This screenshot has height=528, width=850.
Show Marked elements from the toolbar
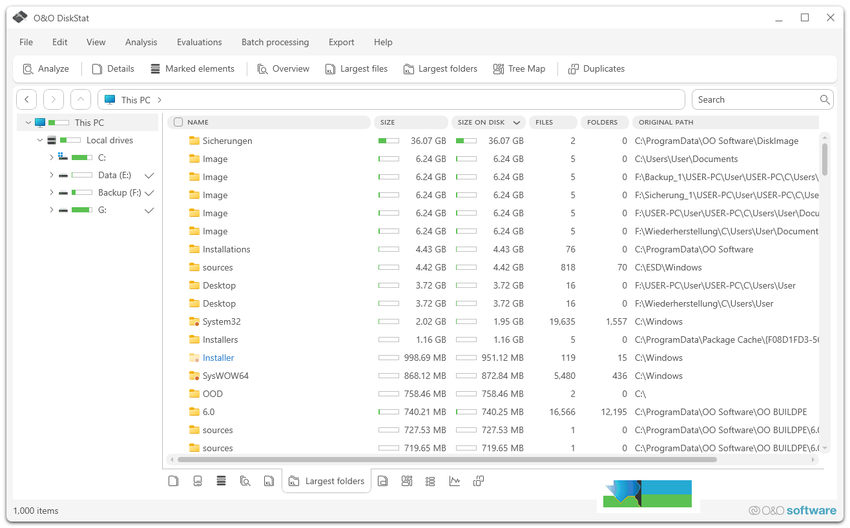[192, 69]
